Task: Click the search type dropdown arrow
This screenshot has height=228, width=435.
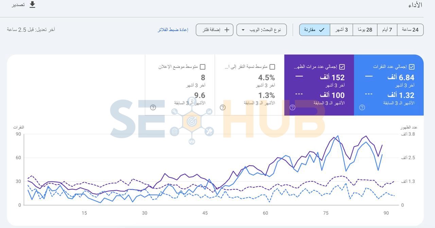Action: 243,30
